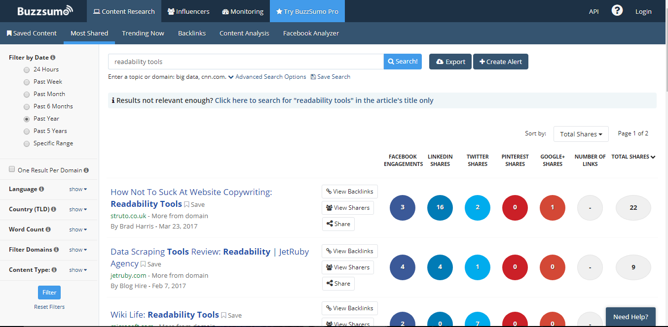Click the Search! button
The height and width of the screenshot is (327, 668).
coord(403,62)
